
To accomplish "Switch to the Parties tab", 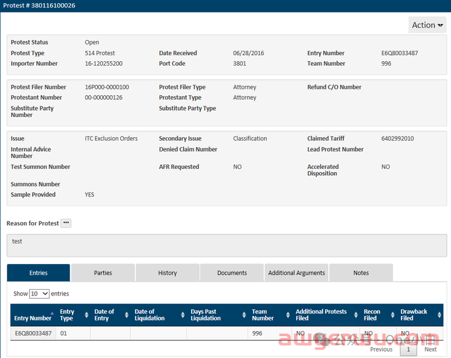I will [x=103, y=273].
